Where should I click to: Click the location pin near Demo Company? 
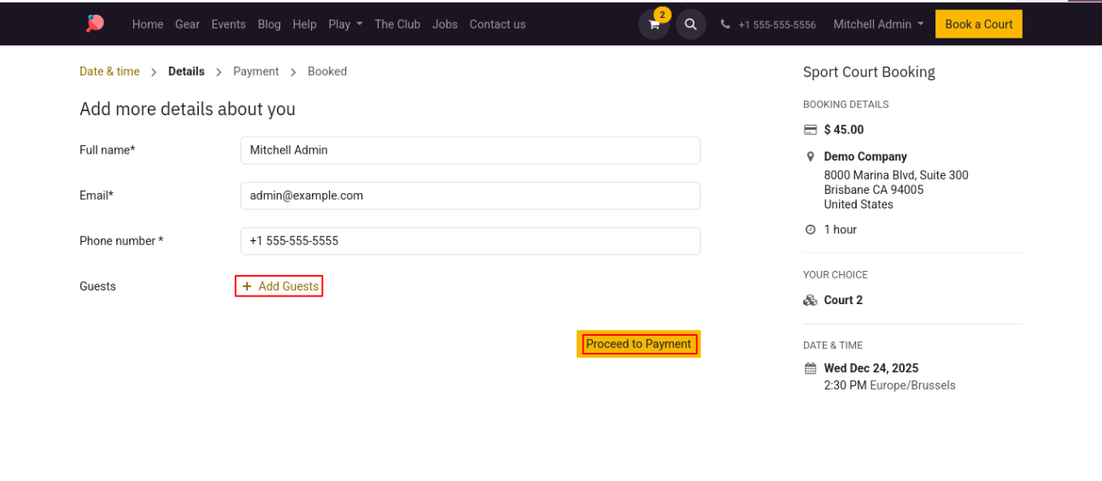pos(811,156)
